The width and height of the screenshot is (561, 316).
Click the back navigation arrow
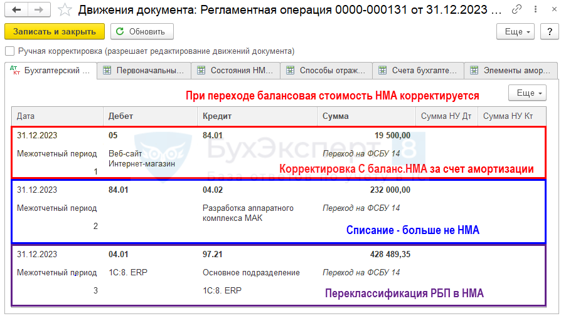point(16,10)
